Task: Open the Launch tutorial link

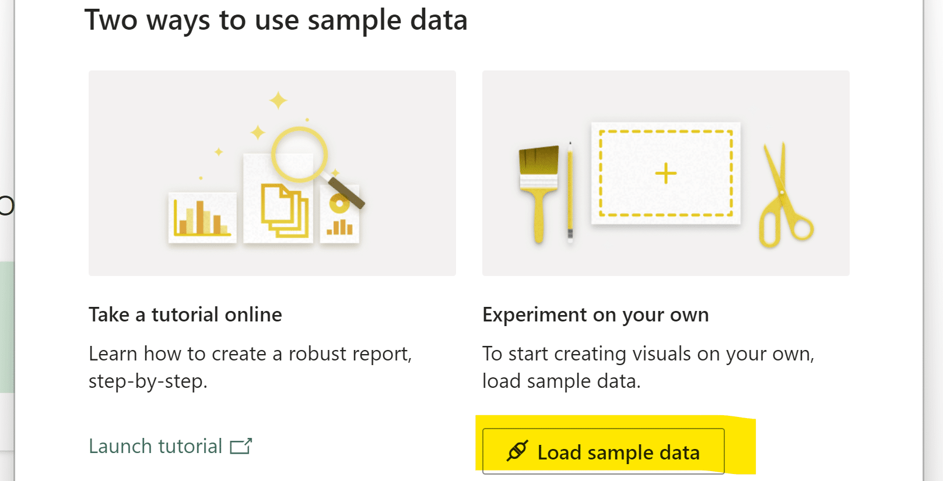Action: pos(156,447)
